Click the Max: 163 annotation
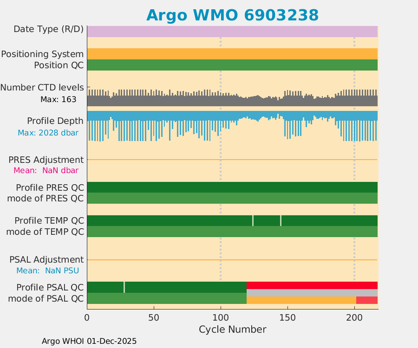 (x=58, y=99)
